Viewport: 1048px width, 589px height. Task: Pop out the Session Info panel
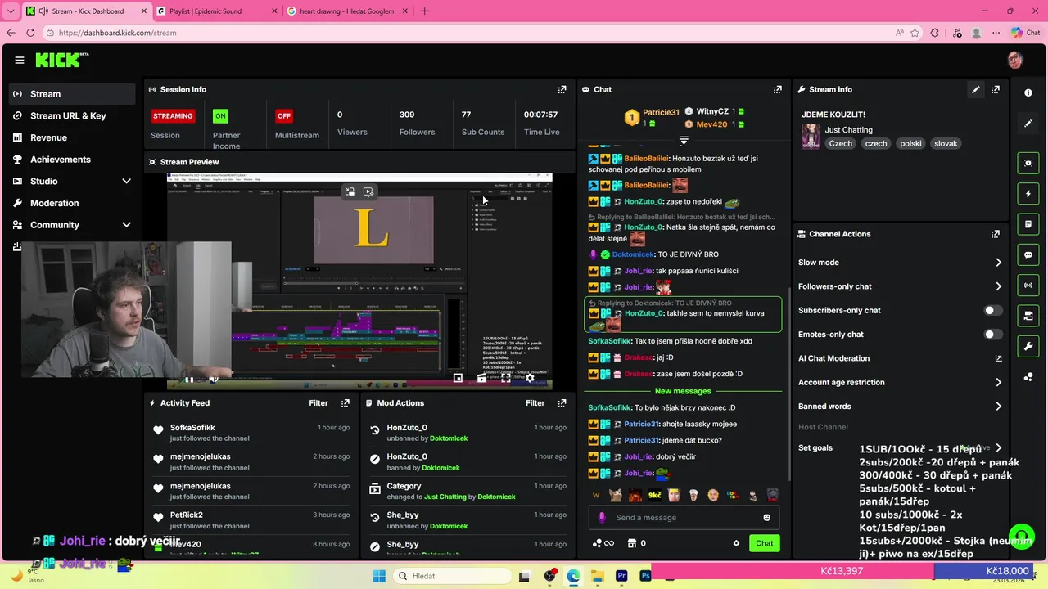[x=562, y=89]
